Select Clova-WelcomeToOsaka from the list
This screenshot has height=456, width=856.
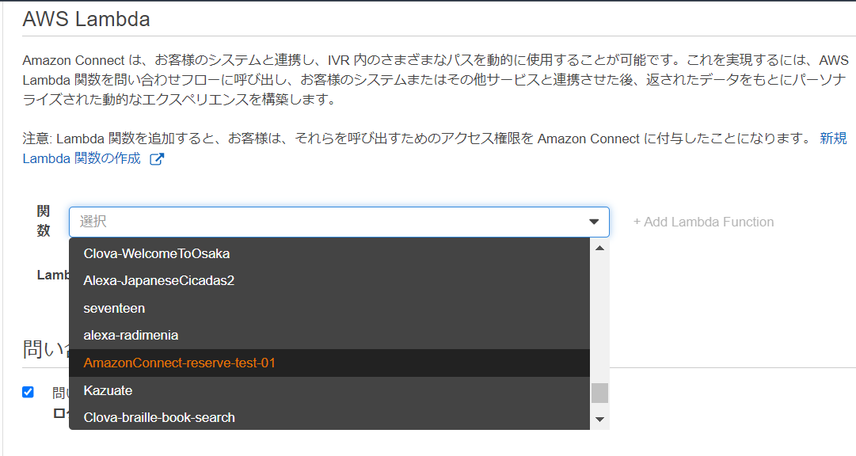pyautogui.click(x=329, y=253)
